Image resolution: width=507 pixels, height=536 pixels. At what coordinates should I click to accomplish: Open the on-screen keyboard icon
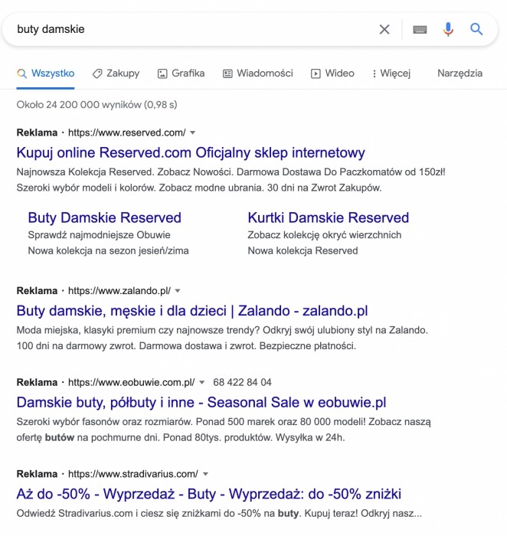420,30
